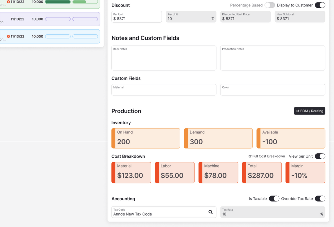Viewport: 334px width, 227px height.
Task: Disable the Override Tax Rate toggle
Action: (x=320, y=199)
